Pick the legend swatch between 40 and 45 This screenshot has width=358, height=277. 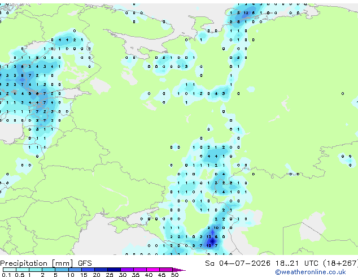[153, 270]
